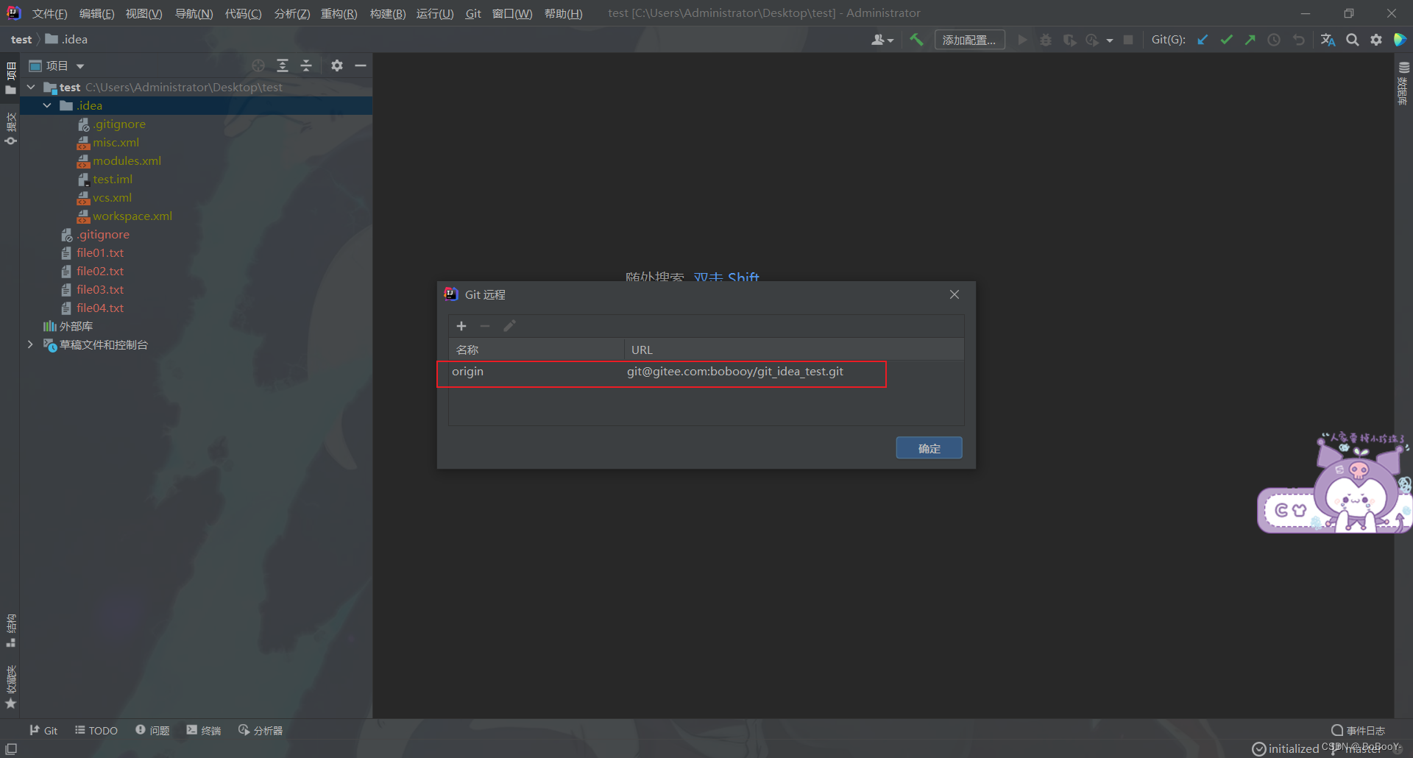Click the Run with coverage icon
The image size is (1413, 758).
[1069, 40]
